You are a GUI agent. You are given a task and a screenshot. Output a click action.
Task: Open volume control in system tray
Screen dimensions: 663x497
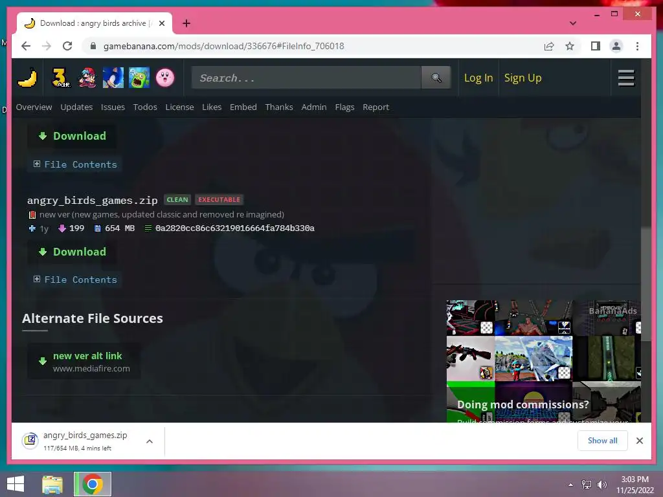coord(601,485)
